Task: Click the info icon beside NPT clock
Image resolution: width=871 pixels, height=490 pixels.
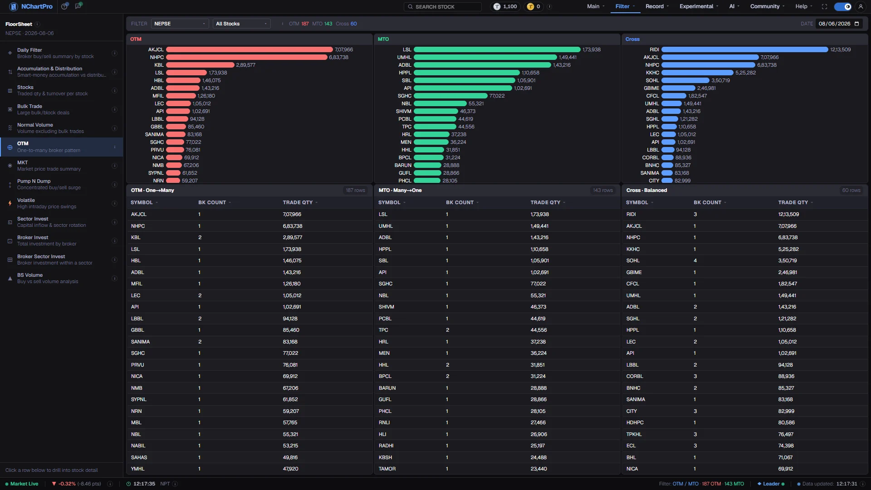Action: click(175, 484)
